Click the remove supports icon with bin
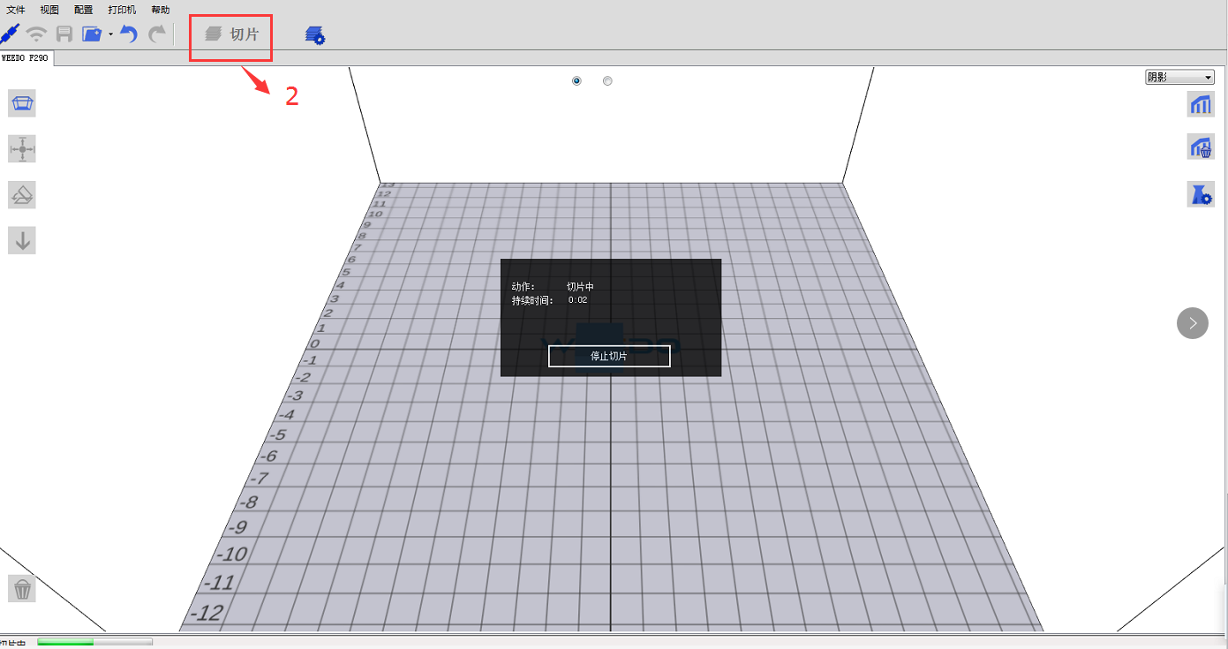Viewport: 1228px width, 649px height. click(1201, 147)
